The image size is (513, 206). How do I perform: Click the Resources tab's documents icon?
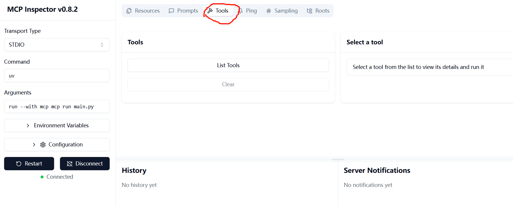point(129,11)
